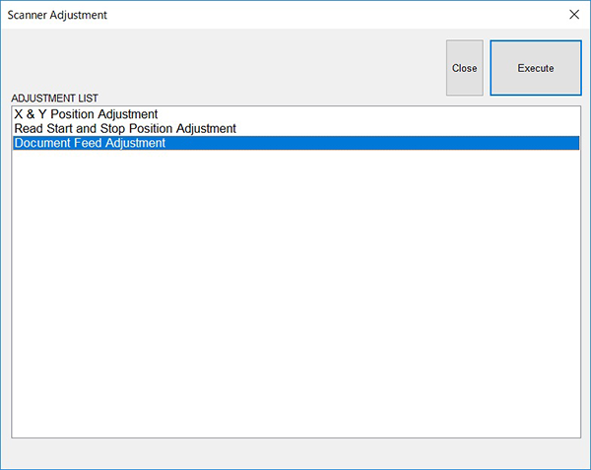Click the Close button

[x=464, y=68]
